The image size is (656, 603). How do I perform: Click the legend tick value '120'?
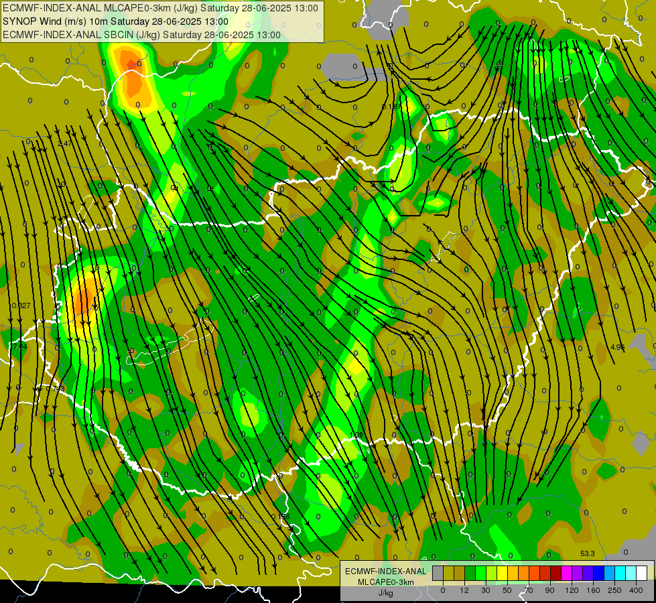pos(572,590)
